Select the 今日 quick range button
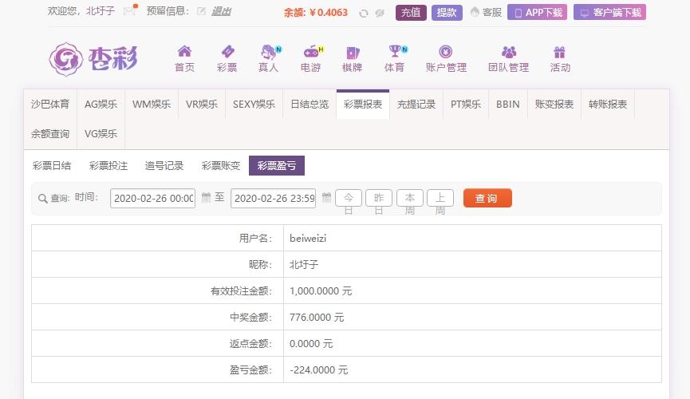 tap(349, 198)
